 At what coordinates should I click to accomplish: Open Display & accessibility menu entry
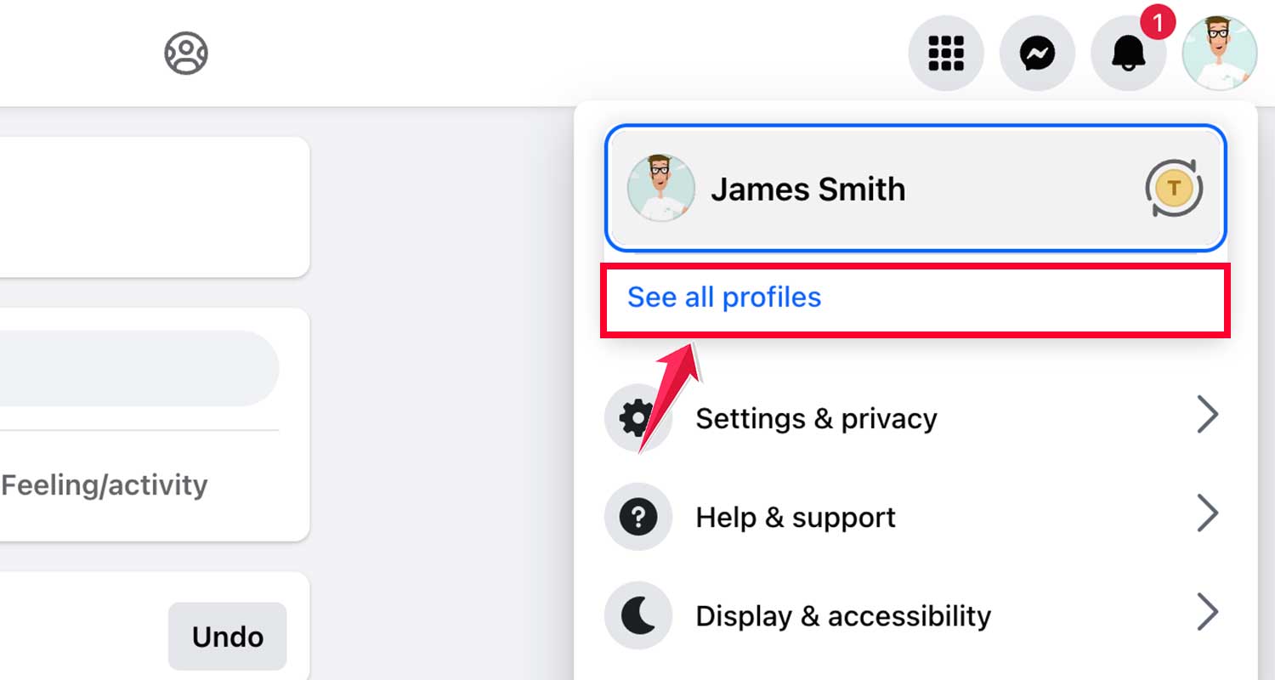[843, 615]
